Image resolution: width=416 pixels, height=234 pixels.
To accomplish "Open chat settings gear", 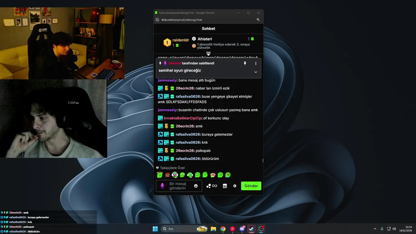I will tap(235, 186).
